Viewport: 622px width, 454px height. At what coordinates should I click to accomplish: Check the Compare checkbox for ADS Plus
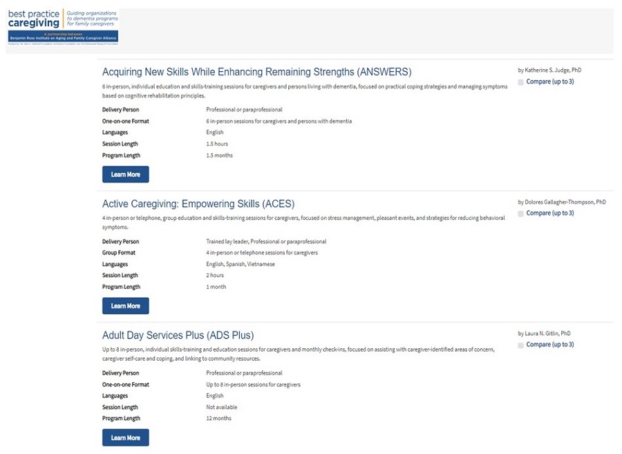(x=521, y=345)
